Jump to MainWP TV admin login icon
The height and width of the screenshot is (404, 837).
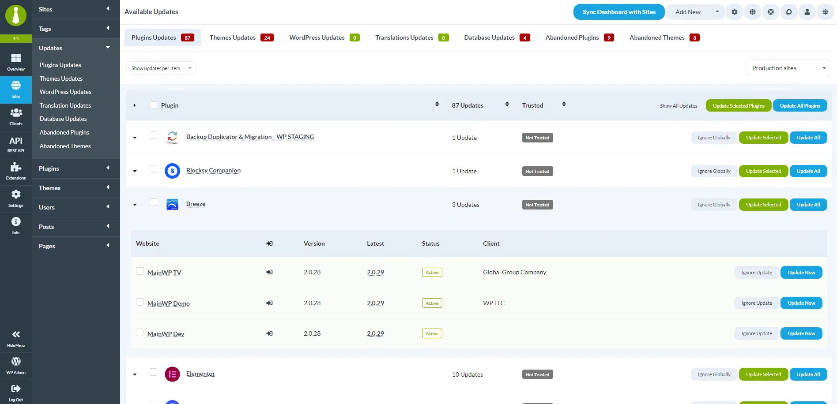[x=269, y=272]
